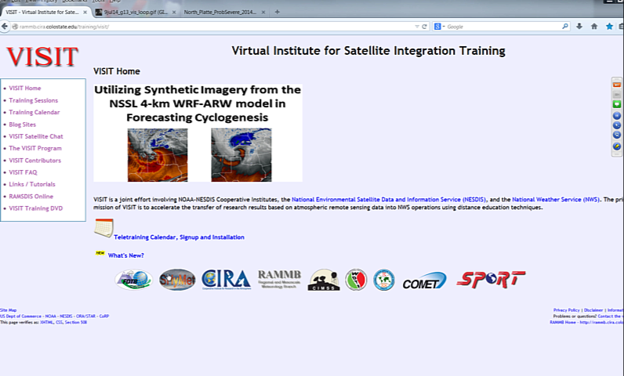The width and height of the screenshot is (624, 376).
Task: Go to the VISIT Satellite Chat page
Action: point(35,136)
